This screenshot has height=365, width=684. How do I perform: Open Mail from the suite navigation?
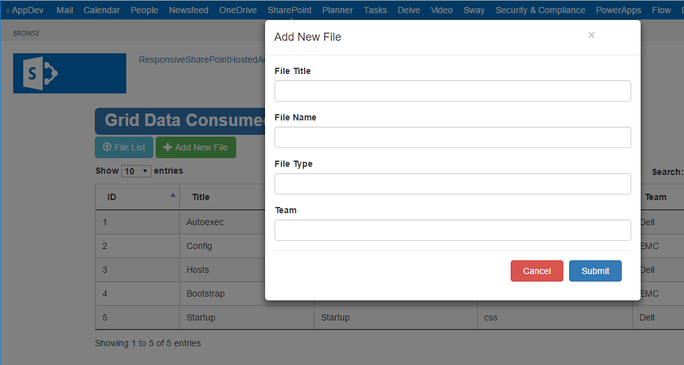[x=65, y=10]
